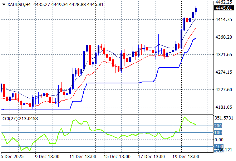236x161 pixels.
Task: Click the CCI(27) indicator label
Action: 20,118
